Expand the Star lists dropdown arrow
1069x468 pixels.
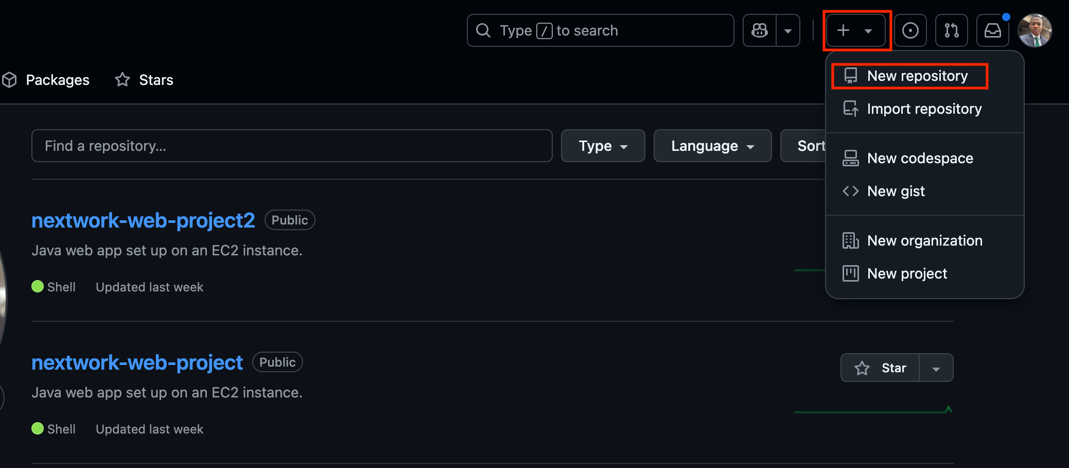[936, 368]
